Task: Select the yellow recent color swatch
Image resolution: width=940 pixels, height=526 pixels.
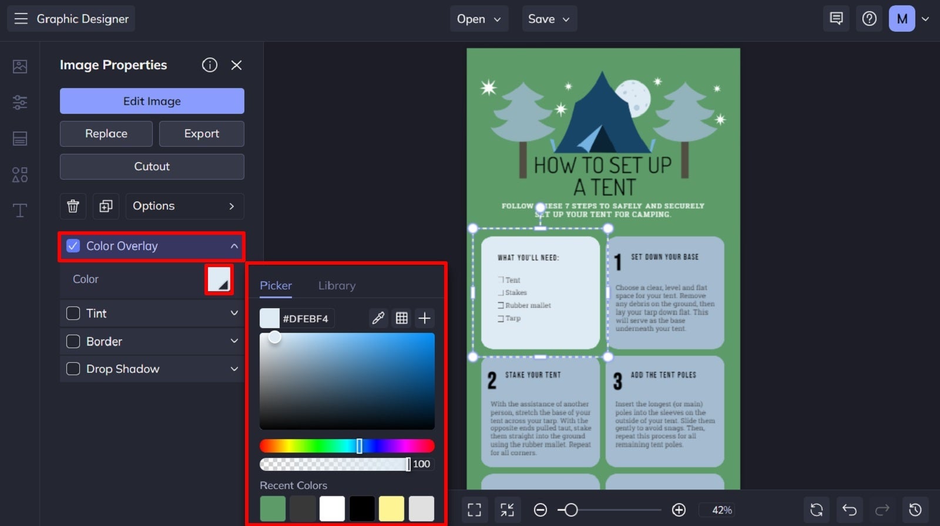Action: click(391, 508)
